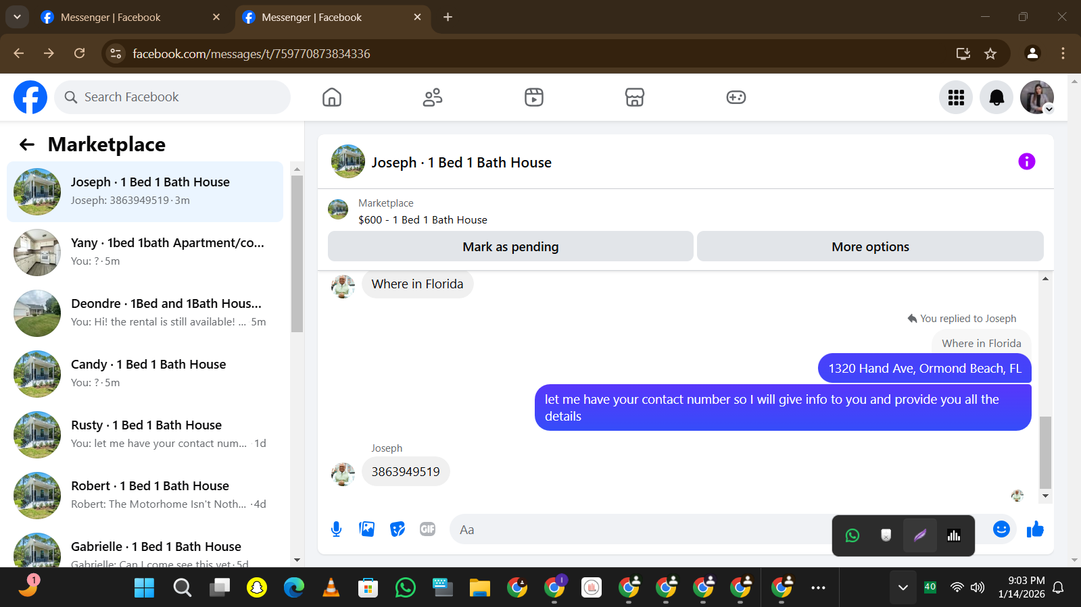Open the GIF picker
1081x607 pixels.
428,529
